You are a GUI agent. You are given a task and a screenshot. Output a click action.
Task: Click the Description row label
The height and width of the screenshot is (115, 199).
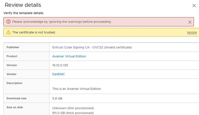(x=14, y=83)
